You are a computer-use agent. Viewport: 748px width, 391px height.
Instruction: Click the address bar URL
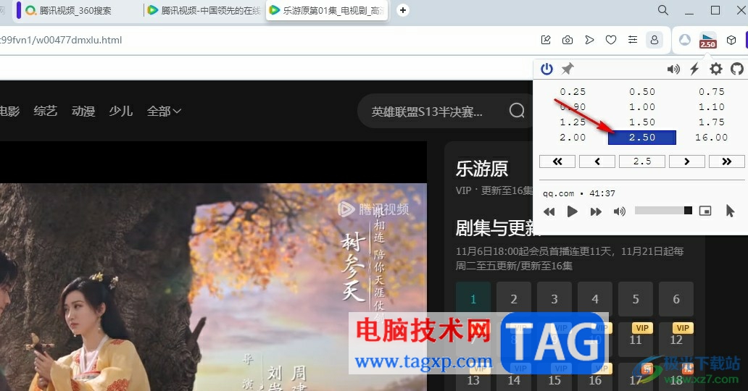[61, 40]
